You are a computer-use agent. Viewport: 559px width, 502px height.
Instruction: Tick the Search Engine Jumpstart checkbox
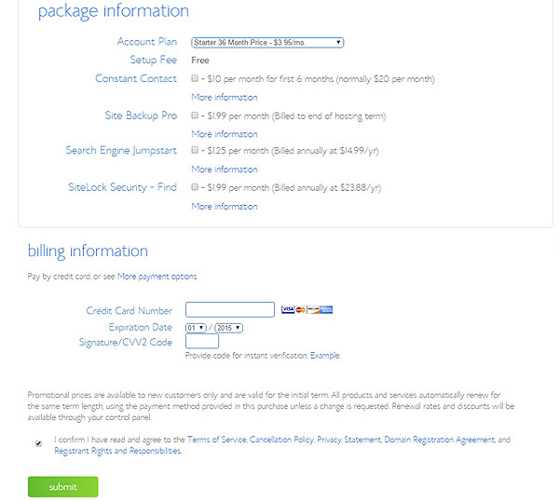tap(195, 150)
